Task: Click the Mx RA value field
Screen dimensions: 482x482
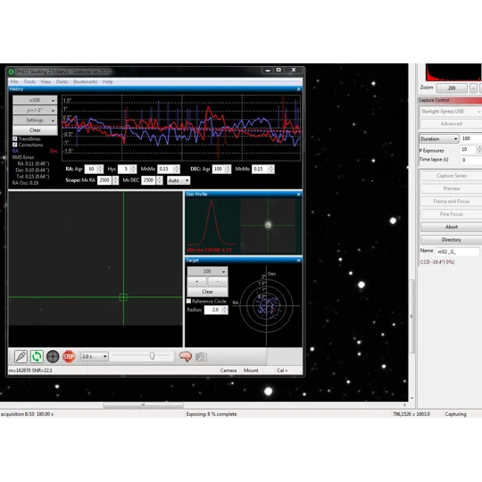Action: click(x=104, y=180)
